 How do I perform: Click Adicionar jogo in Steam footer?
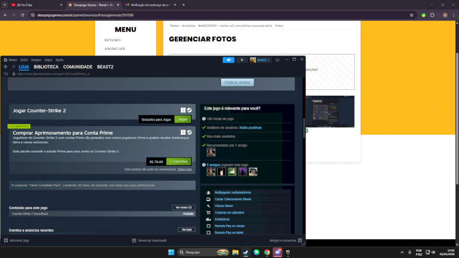coord(17,240)
